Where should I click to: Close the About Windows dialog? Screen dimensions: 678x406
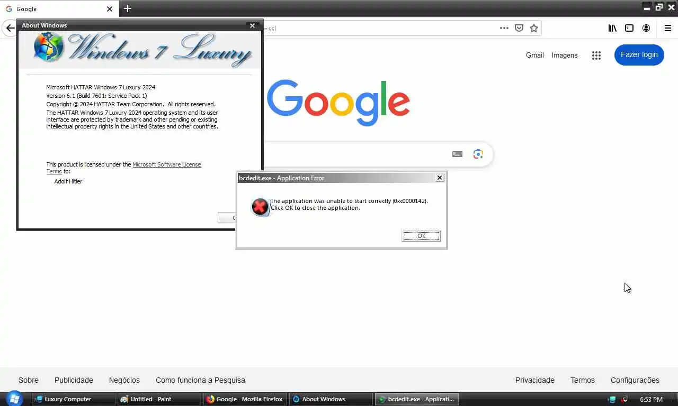coord(252,25)
